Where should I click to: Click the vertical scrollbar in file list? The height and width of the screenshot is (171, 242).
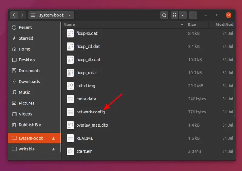(234, 91)
